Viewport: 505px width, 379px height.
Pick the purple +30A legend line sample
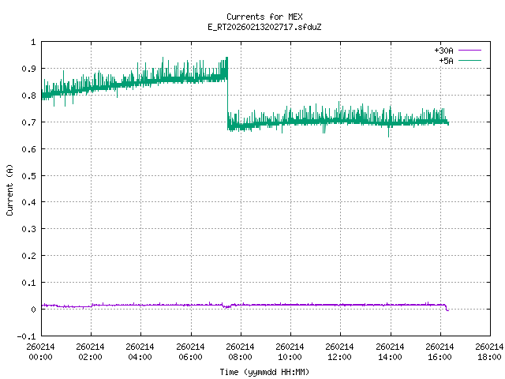point(469,50)
